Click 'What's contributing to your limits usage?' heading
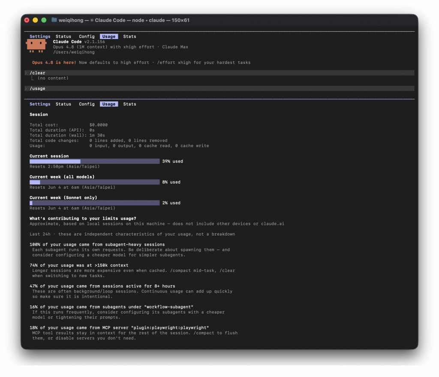The height and width of the screenshot is (377, 439). pyautogui.click(x=83, y=218)
